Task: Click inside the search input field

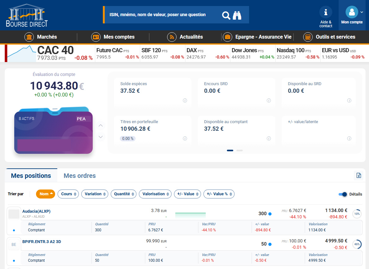Action: (x=158, y=15)
